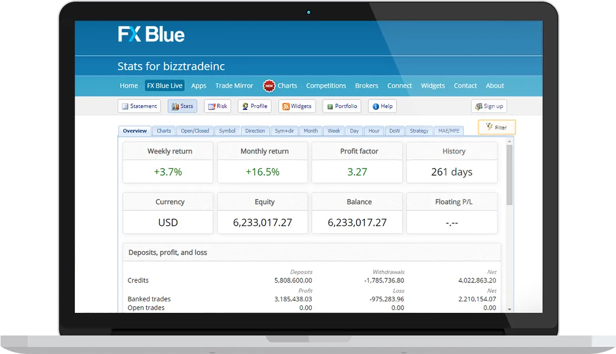This screenshot has width=616, height=354.
Task: Go to the Contact page
Action: pyautogui.click(x=465, y=86)
